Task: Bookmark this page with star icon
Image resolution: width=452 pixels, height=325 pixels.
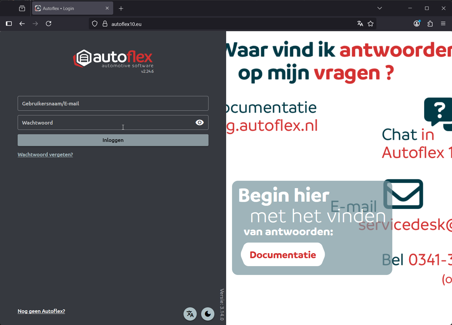Action: [x=371, y=24]
